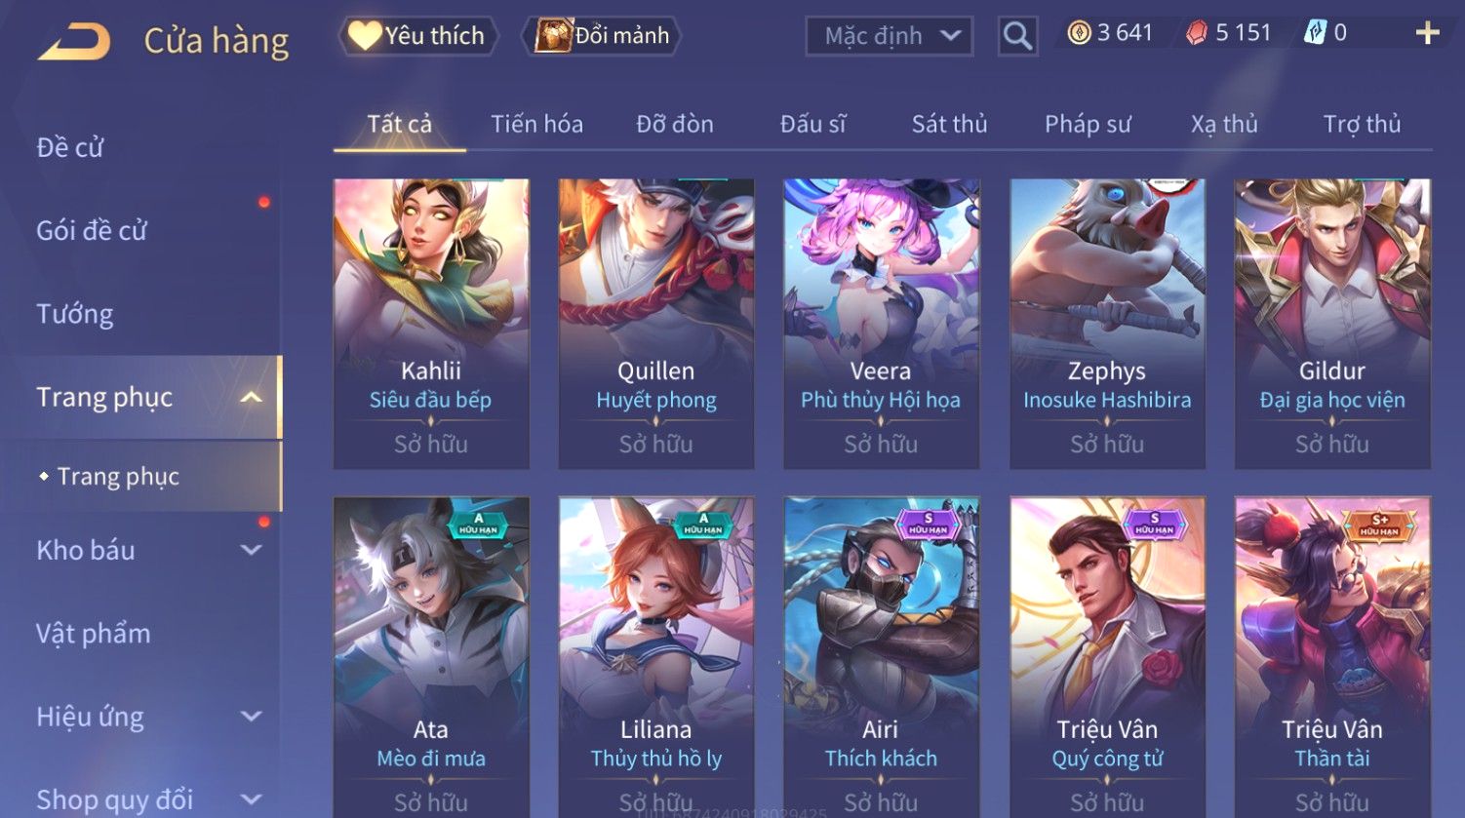Tap the gold coin balance icon
Screen dimensions: 1465x818
pos(1079,33)
